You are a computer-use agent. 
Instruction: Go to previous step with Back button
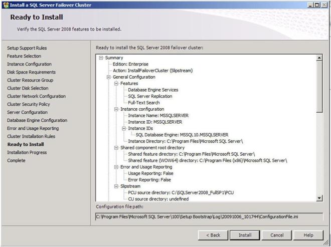click(x=213, y=235)
